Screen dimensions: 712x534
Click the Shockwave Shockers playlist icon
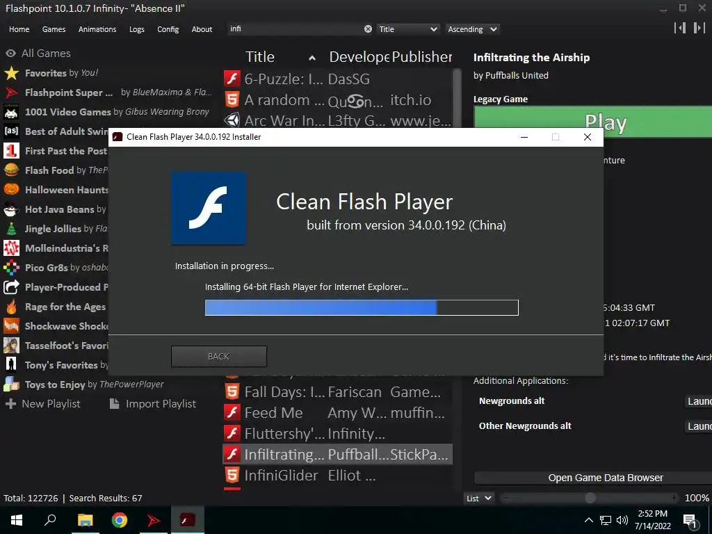pos(11,326)
